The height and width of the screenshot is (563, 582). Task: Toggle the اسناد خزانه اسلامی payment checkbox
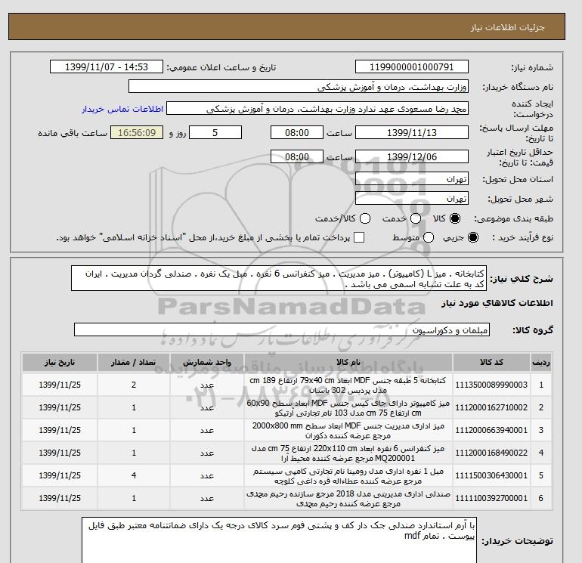point(359,237)
